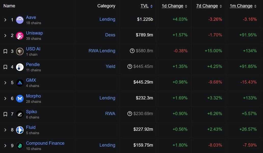Screen dimensions: 263x153
Task: Sort table by 7d Change column
Action: tap(207, 6)
